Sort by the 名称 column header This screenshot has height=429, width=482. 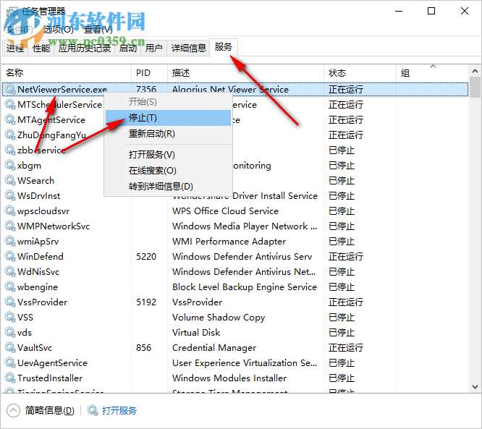(x=67, y=73)
